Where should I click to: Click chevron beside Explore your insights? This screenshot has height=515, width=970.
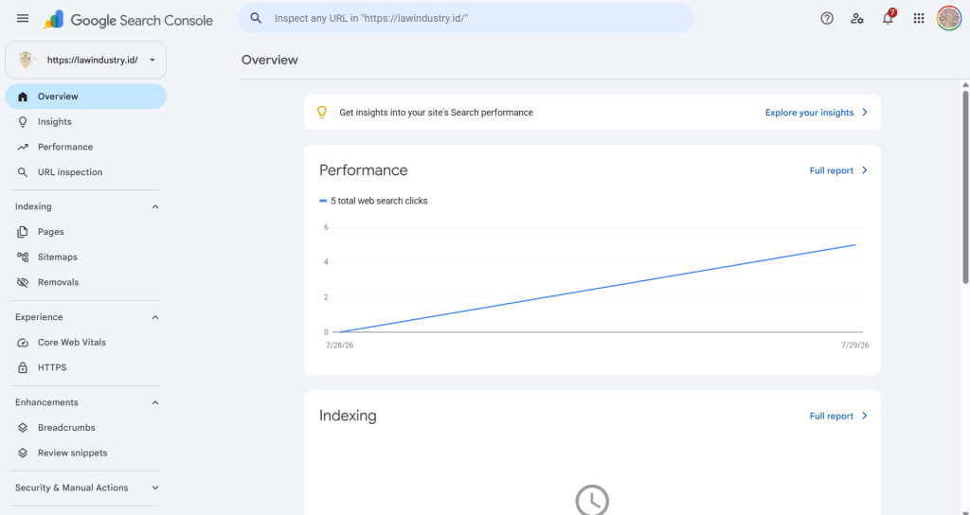click(865, 113)
